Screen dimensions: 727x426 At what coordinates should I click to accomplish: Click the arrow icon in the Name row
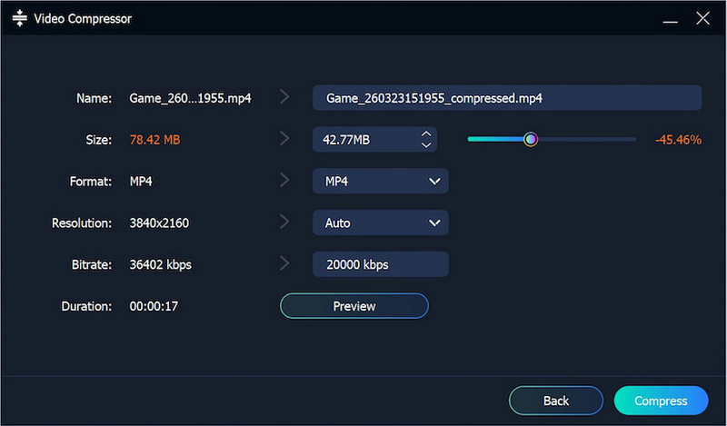coord(284,98)
